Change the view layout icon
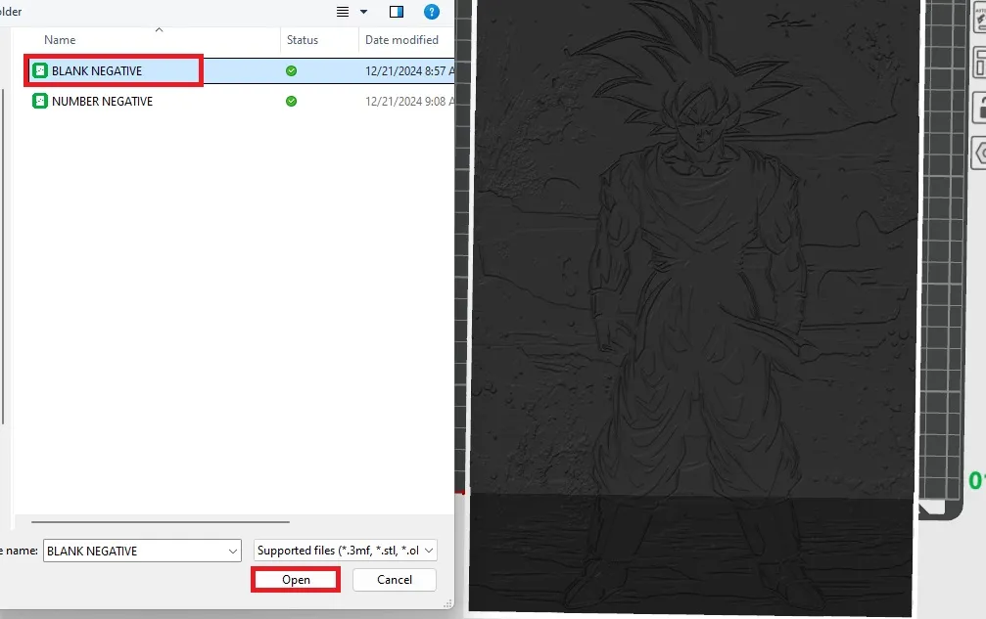986x619 pixels. point(343,12)
